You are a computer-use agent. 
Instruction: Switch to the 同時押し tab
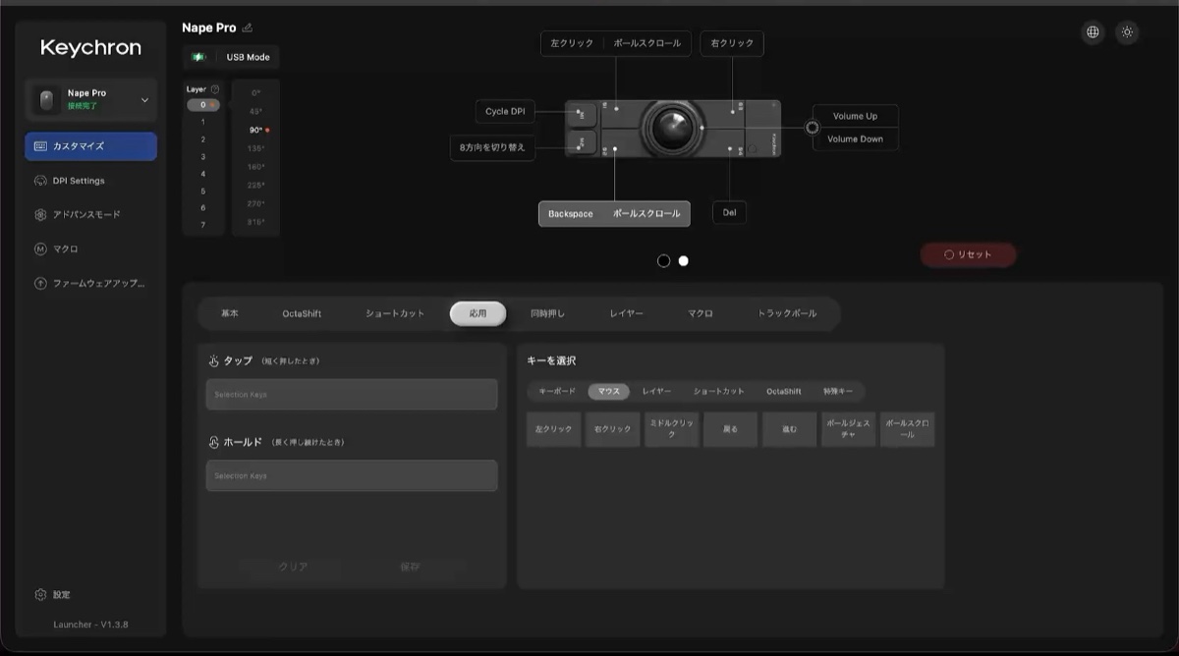[548, 313]
